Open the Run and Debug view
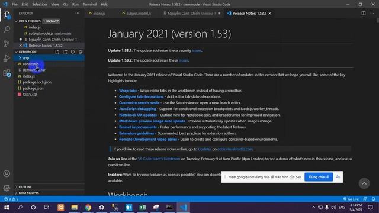 pos(7,58)
